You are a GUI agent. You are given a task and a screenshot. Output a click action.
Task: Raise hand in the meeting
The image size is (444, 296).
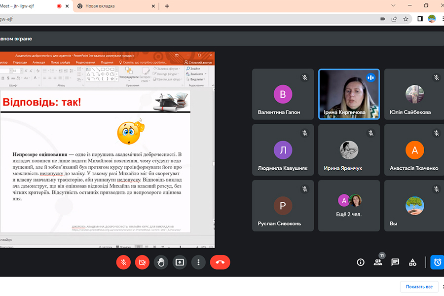point(161,262)
